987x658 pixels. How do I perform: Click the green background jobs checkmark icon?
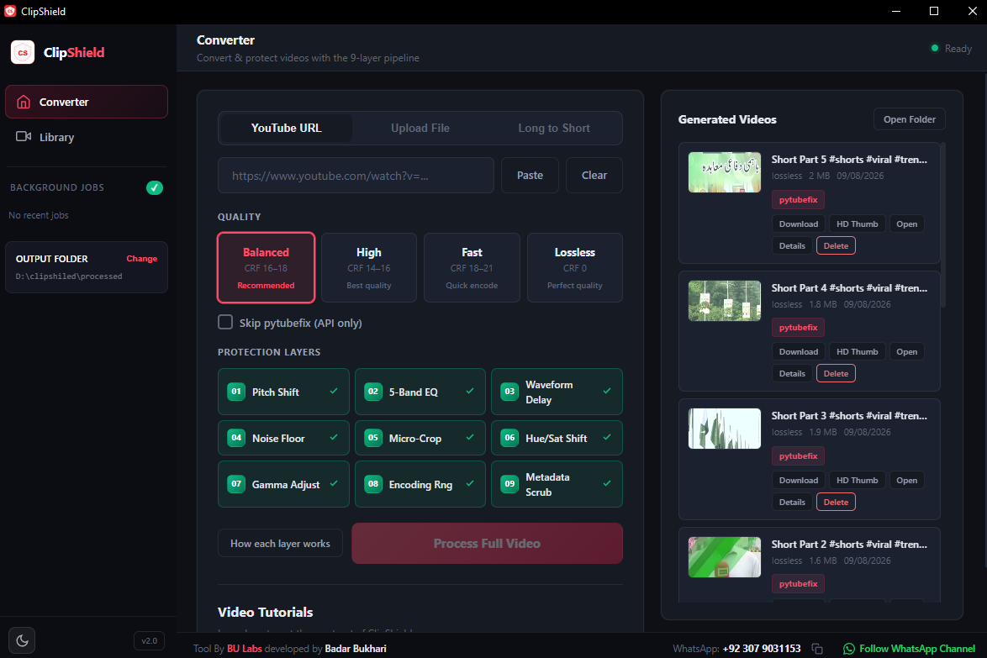click(x=154, y=187)
